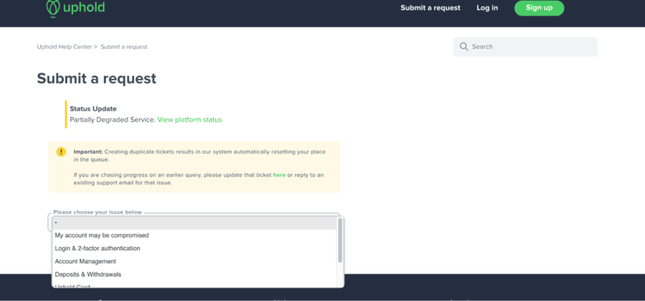Screen dimensions: 645x301
Task: Go to Uphold Help Center breadcrumb
Action: [64, 47]
